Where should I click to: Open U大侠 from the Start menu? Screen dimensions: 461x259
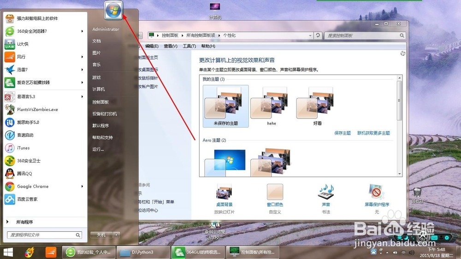click(x=45, y=44)
